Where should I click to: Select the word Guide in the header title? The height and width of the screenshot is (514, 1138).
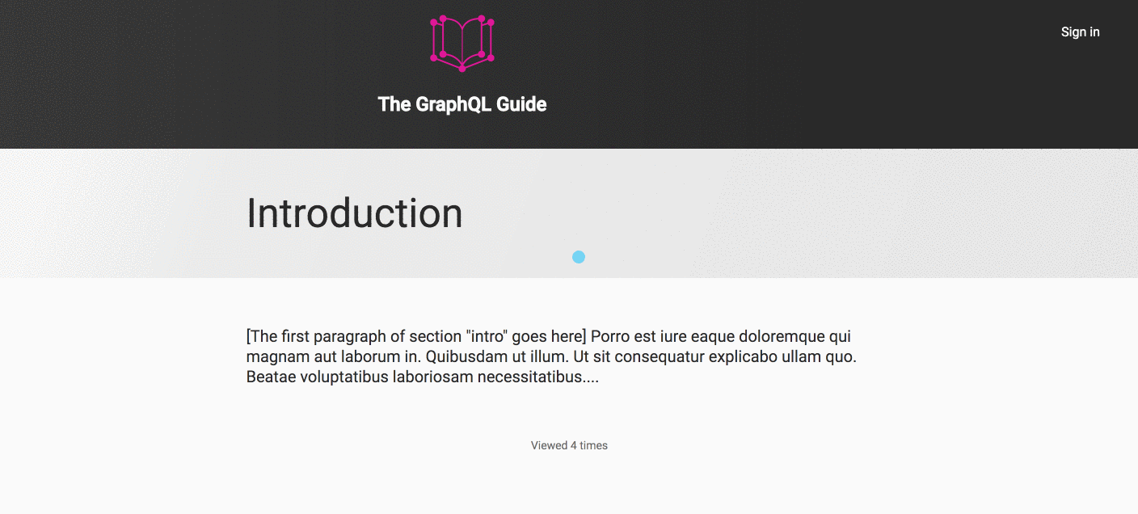(x=521, y=104)
